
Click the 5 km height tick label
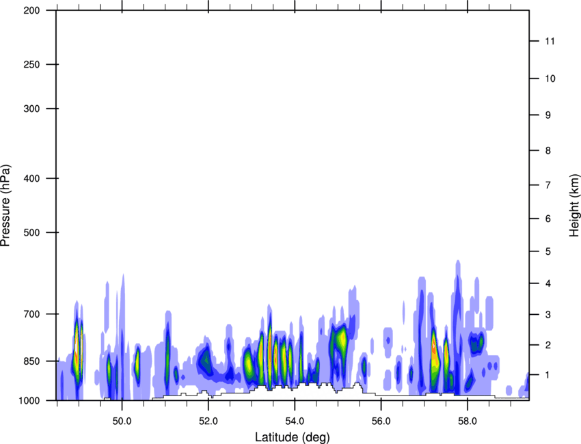pos(548,251)
